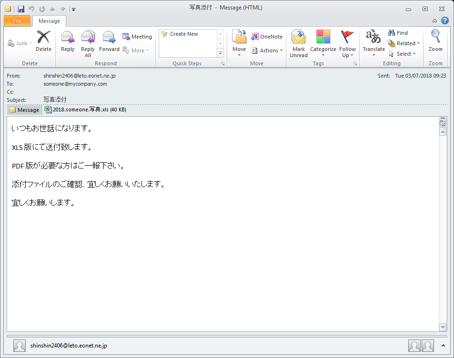Open the File tab
This screenshot has height=358, width=454.
pos(17,21)
